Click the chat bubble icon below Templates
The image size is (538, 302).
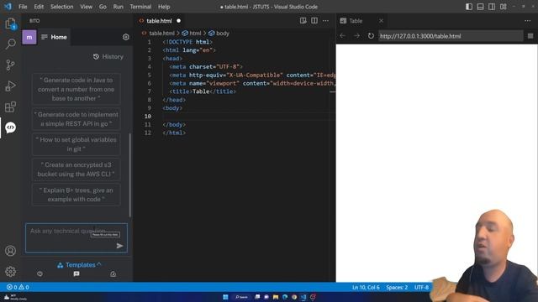(76, 273)
